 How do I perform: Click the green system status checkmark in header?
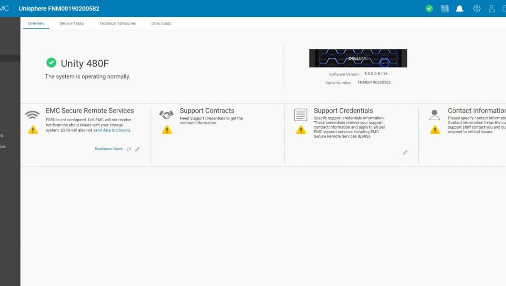click(429, 9)
